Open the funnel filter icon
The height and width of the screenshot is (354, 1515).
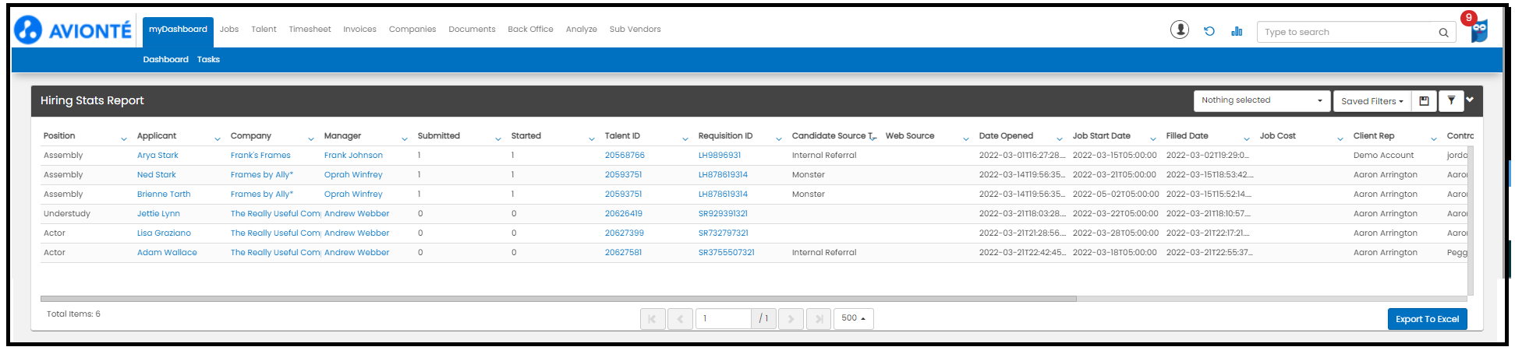[1450, 101]
